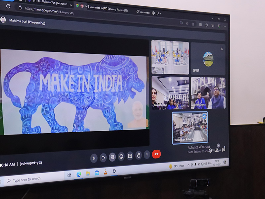Open the meeting chat panel icon
The height and width of the screenshot is (199, 265).
[224, 150]
